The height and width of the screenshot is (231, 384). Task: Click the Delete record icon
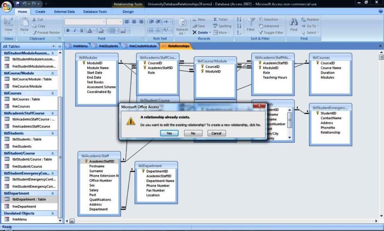click(x=194, y=32)
